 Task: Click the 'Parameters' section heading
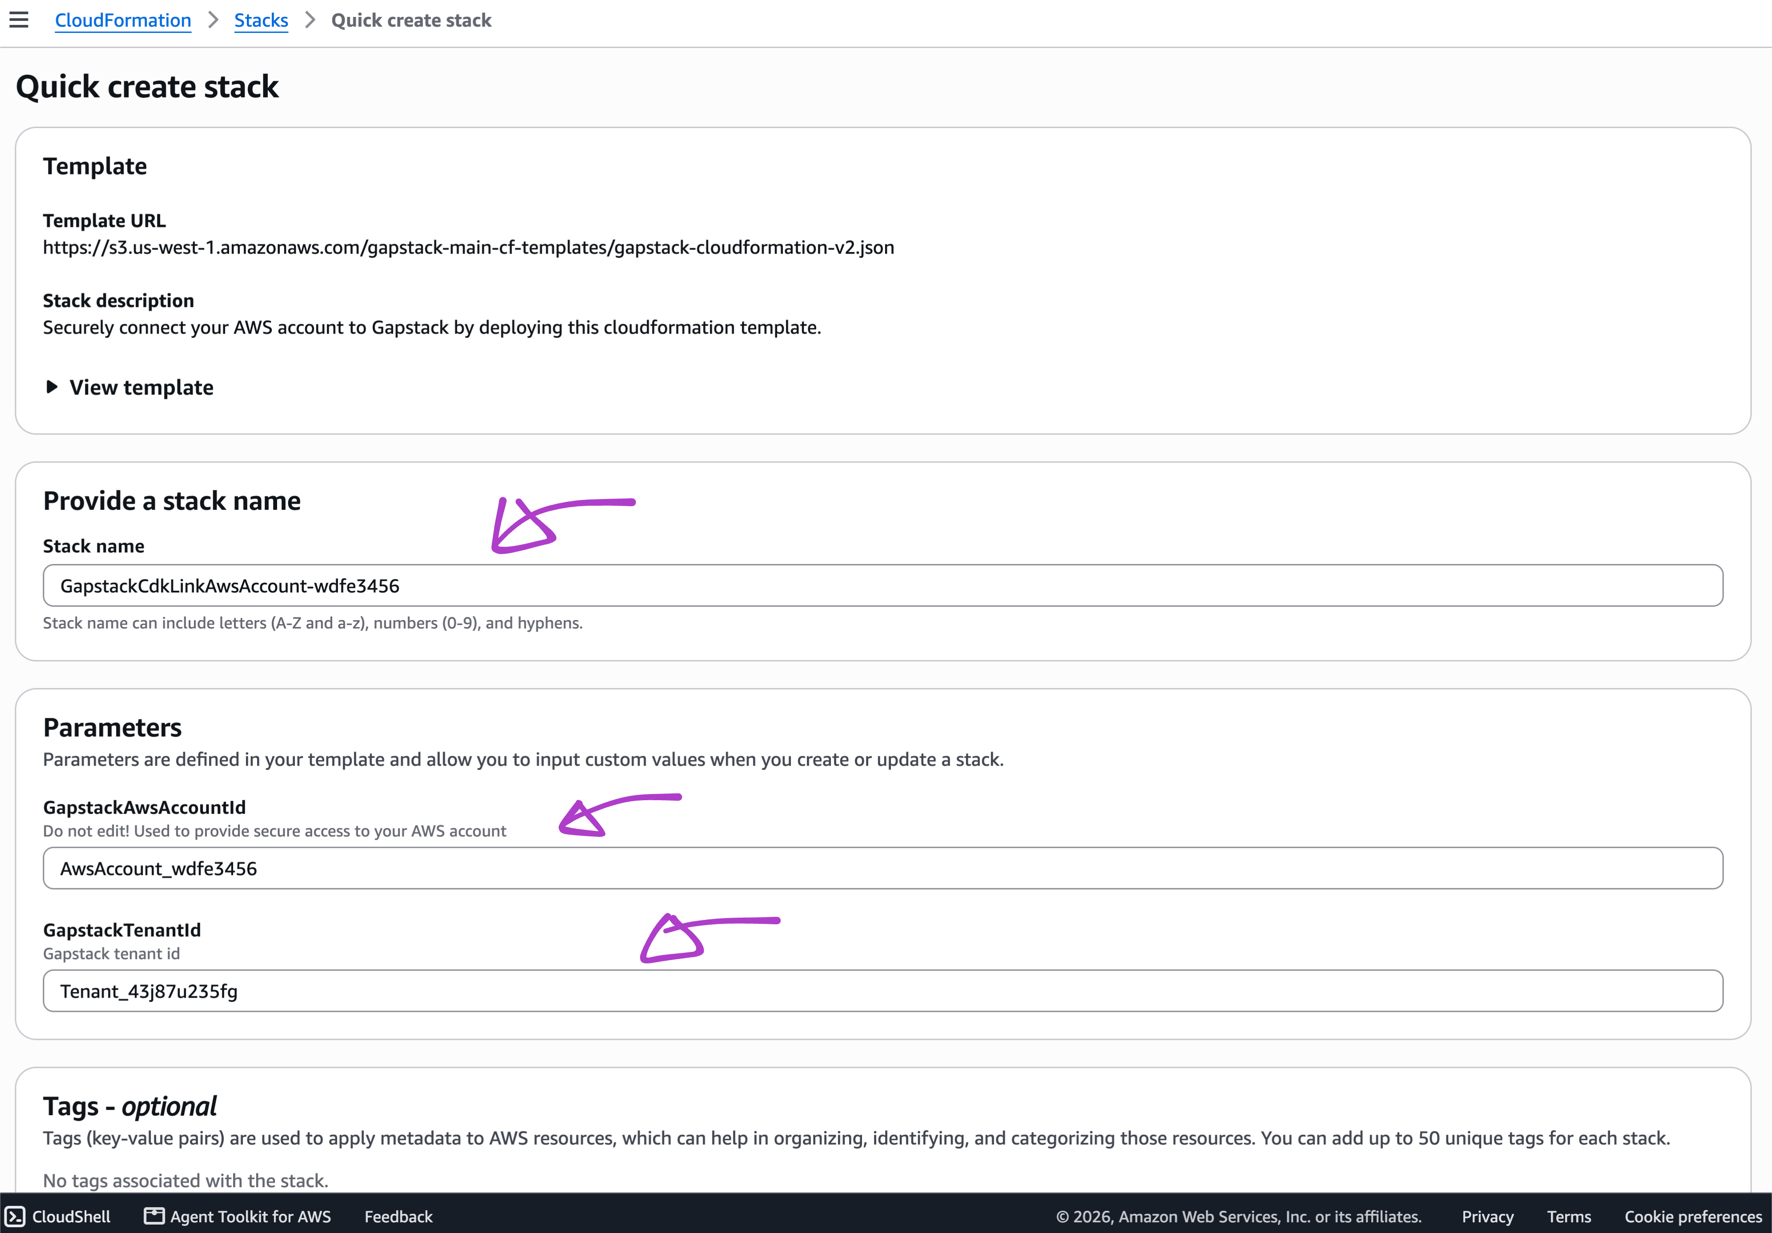point(113,728)
